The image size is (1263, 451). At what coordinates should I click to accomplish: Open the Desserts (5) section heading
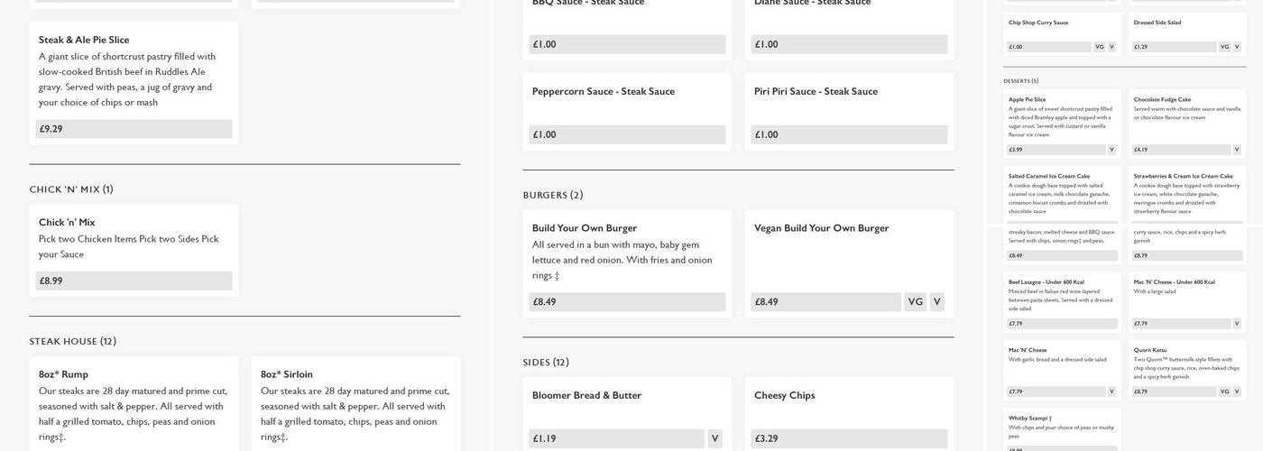pos(1021,81)
